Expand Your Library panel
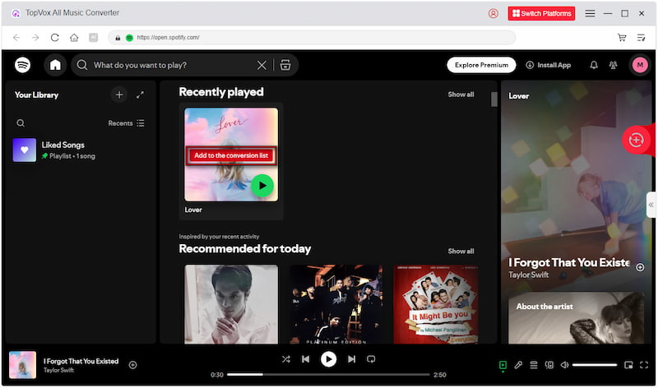Screen dimensions: 658x388 [x=140, y=95]
